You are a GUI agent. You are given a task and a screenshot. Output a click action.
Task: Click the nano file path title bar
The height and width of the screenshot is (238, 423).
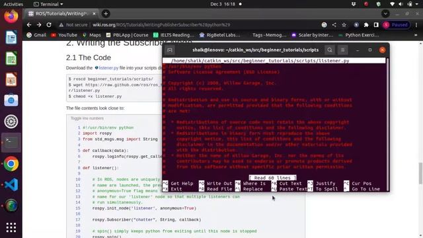(x=274, y=61)
